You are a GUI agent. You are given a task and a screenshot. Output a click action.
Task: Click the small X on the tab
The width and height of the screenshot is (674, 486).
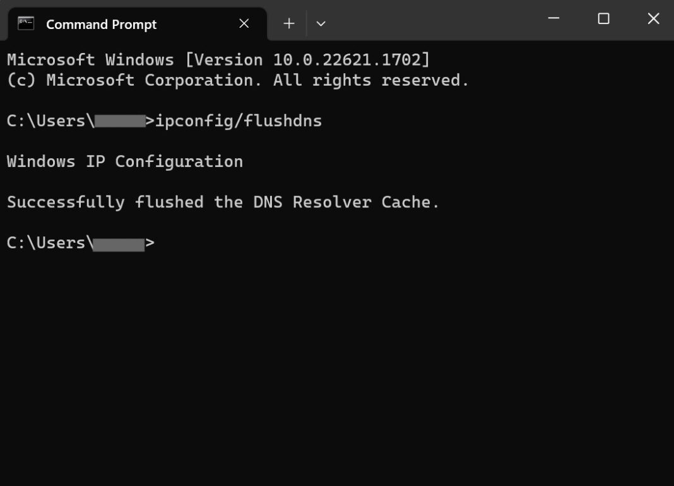pyautogui.click(x=244, y=23)
